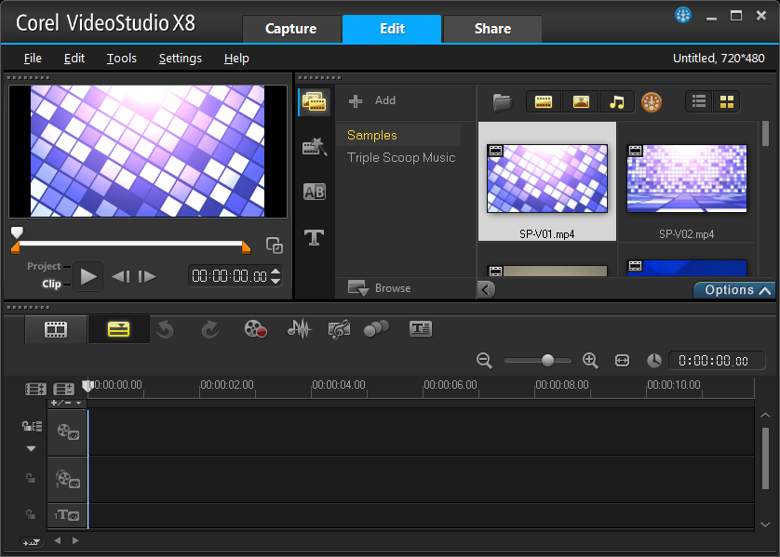Viewport: 780px width, 557px height.
Task: Switch library to list view
Action: tap(699, 102)
